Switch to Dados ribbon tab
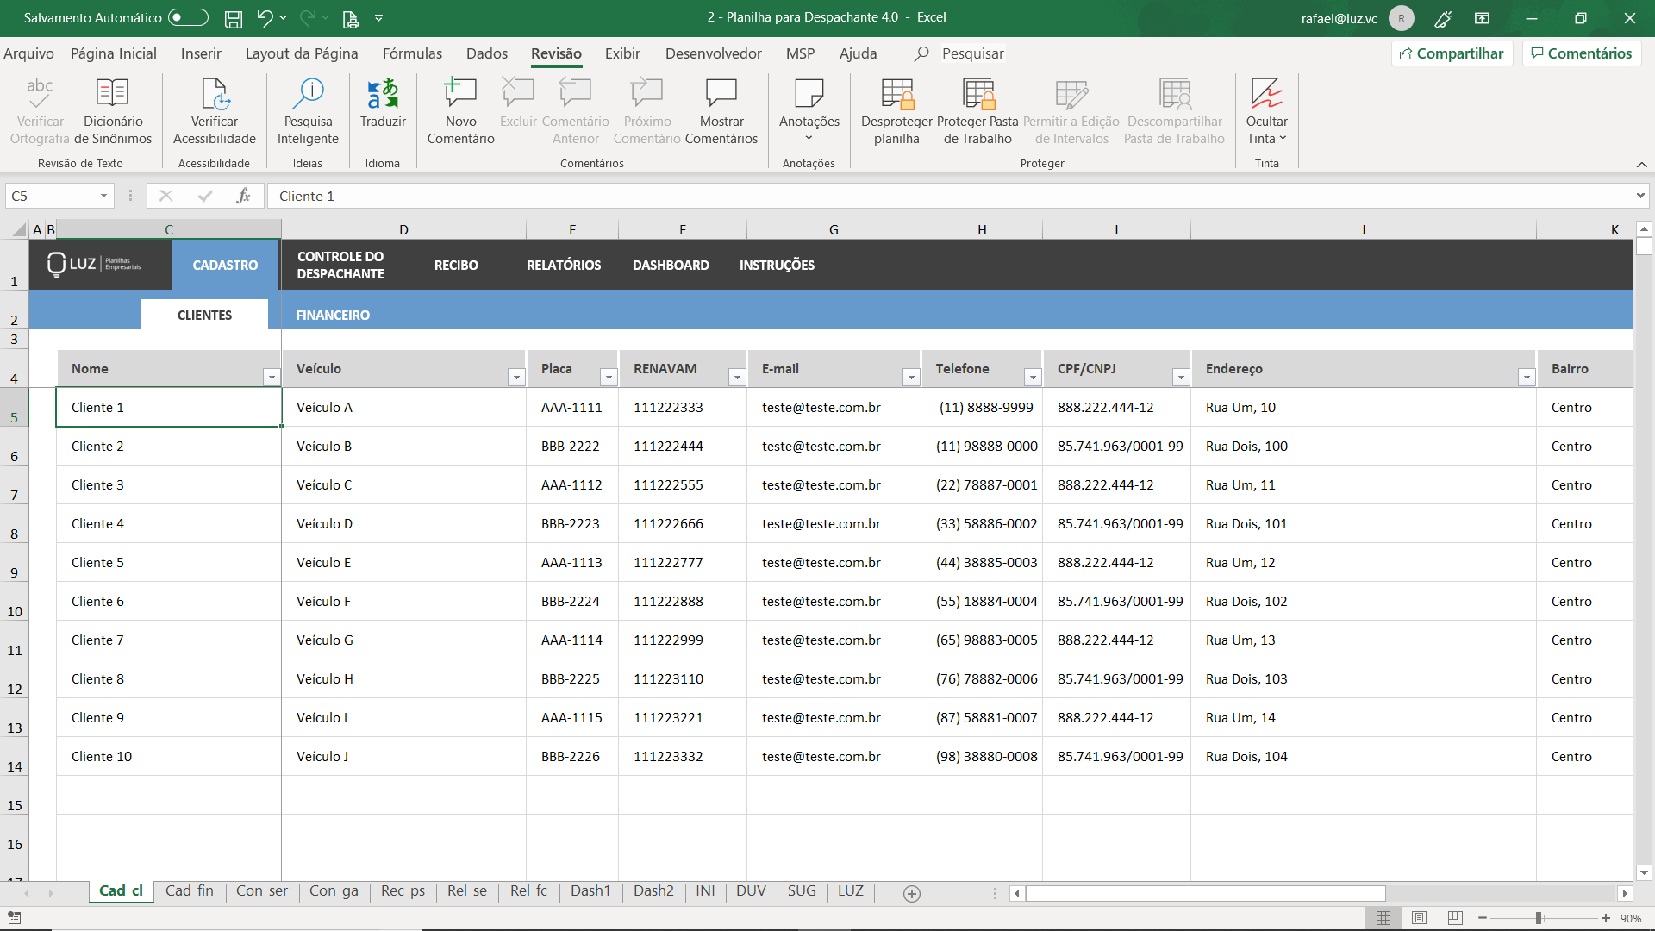This screenshot has width=1655, height=931. pyautogui.click(x=487, y=53)
